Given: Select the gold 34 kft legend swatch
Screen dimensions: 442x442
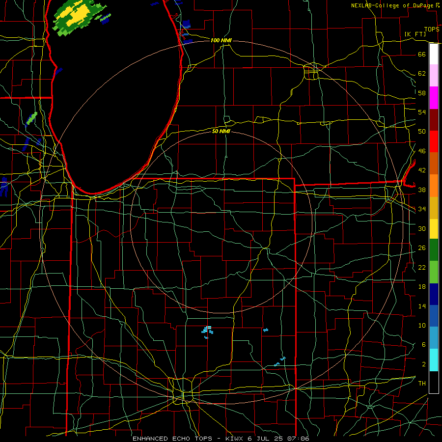Looking at the screenshot, I should pos(434,208).
